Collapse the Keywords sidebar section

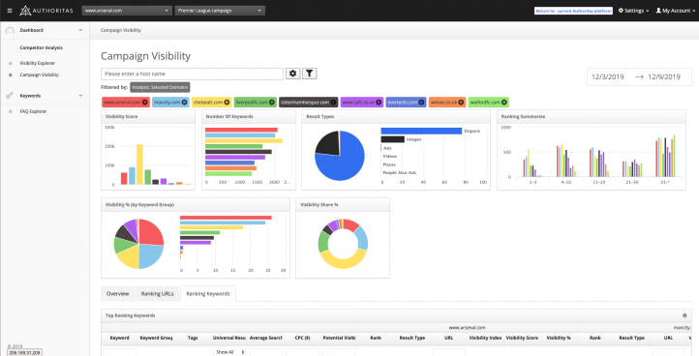80,96
